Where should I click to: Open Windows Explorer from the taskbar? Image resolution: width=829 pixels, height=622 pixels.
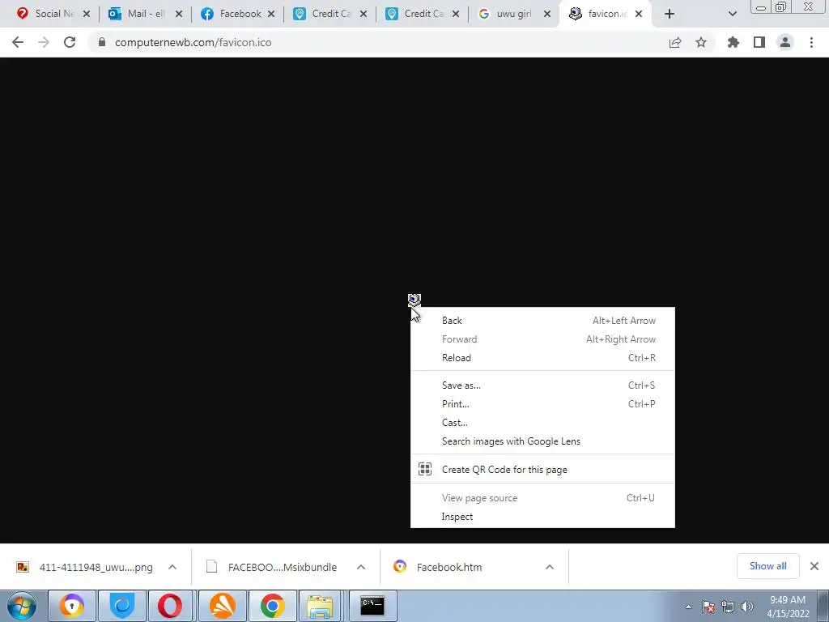tap(321, 606)
